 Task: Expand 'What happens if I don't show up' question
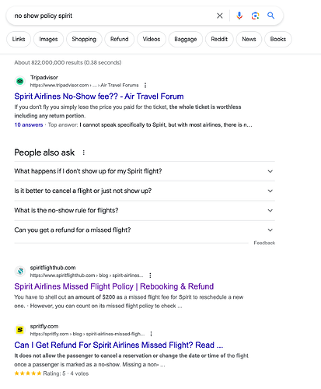145,171
